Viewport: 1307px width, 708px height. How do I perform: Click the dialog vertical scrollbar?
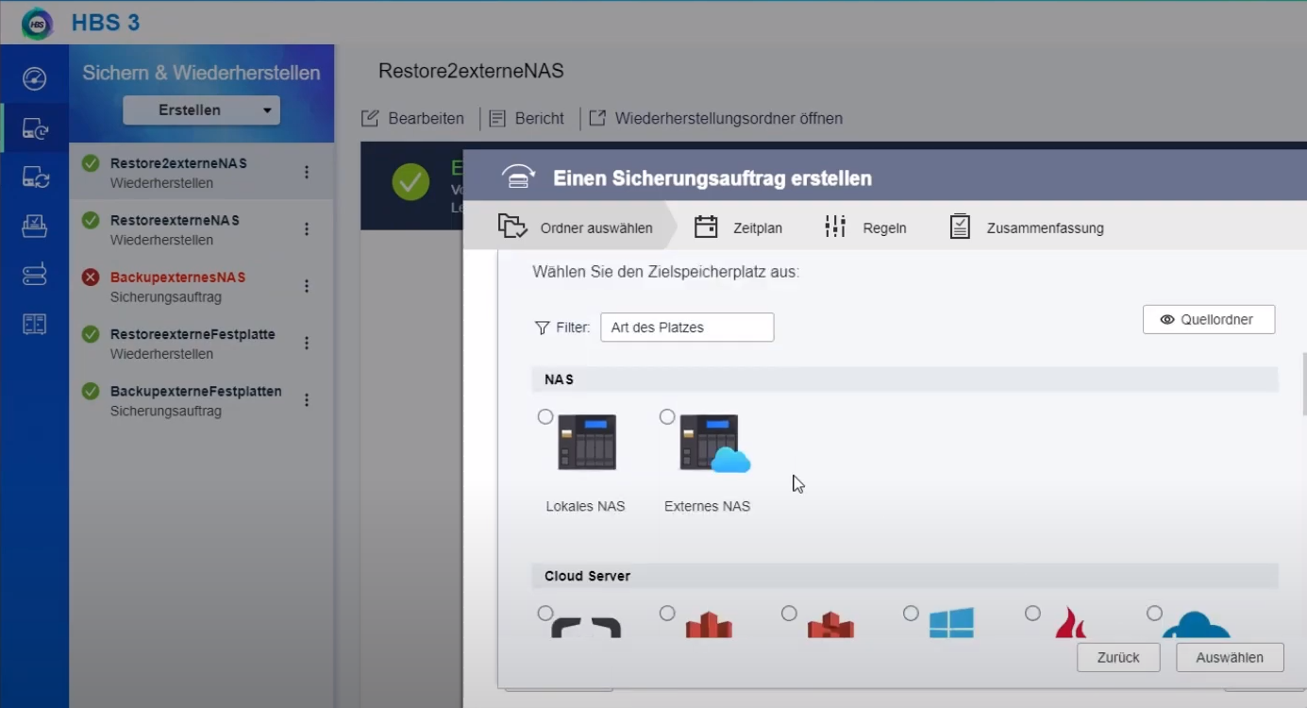[1304, 384]
